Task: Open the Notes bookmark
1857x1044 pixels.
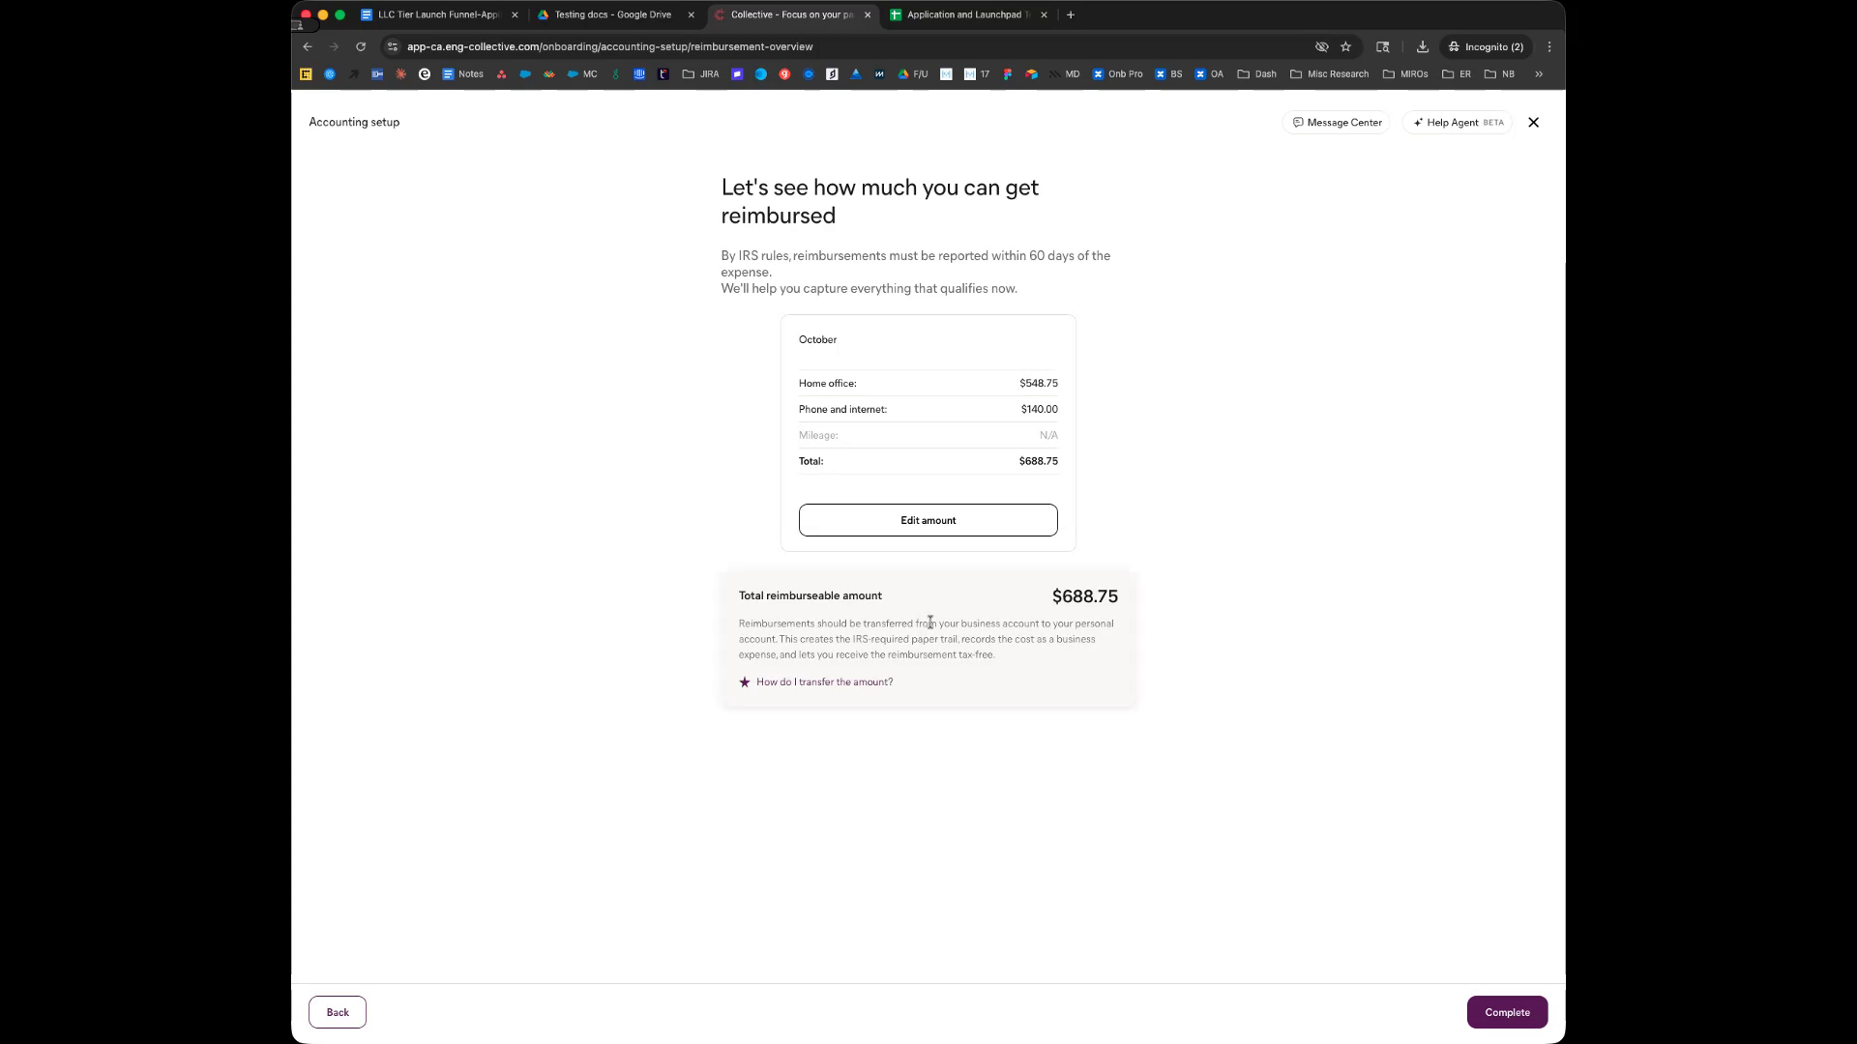Action: (462, 73)
